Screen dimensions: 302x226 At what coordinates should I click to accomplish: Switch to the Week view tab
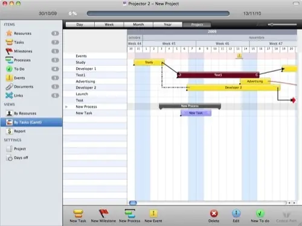tap(109, 25)
